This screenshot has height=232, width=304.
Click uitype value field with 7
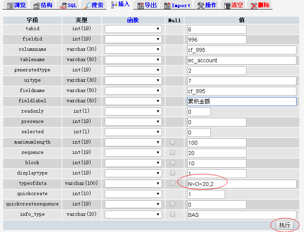pyautogui.click(x=242, y=81)
